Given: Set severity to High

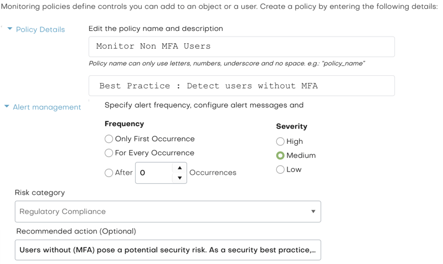Looking at the screenshot, I should click(x=280, y=142).
